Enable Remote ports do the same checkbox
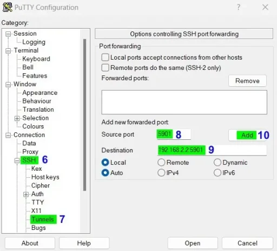This screenshot has height=251, width=277. [x=105, y=68]
